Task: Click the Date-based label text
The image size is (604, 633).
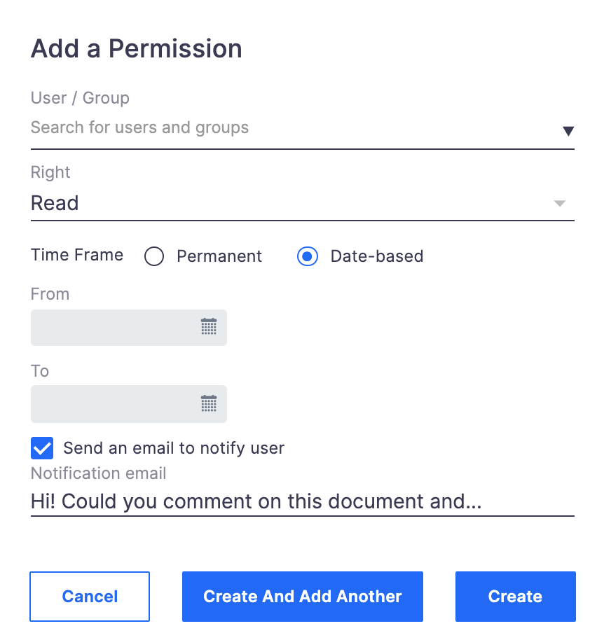Action: tap(377, 256)
